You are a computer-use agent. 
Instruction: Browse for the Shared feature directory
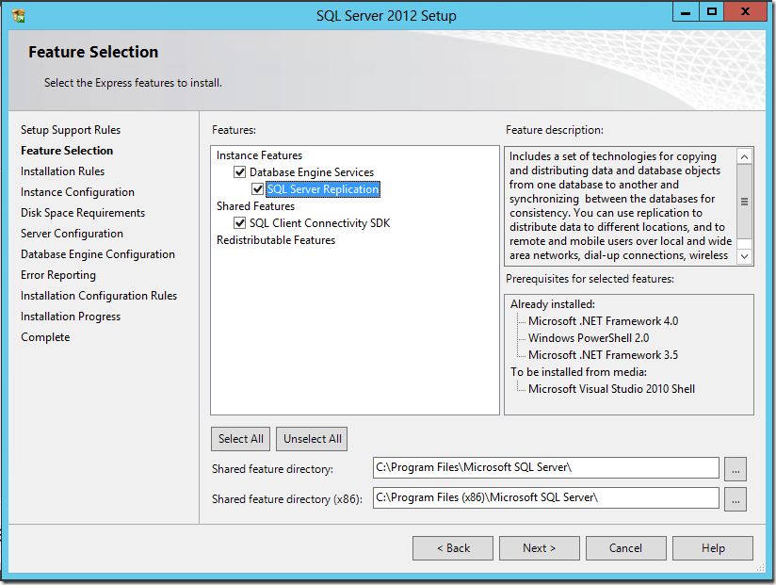pyautogui.click(x=736, y=469)
